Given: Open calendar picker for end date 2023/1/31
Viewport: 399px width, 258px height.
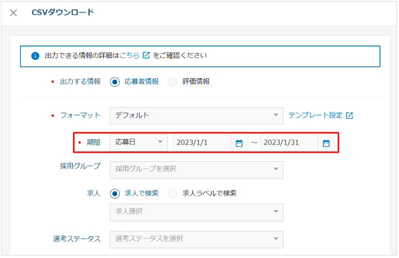Looking at the screenshot, I should pos(326,143).
